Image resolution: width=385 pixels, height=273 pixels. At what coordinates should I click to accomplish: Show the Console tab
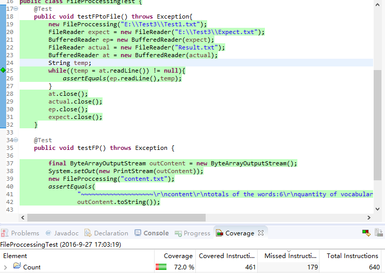(152, 233)
